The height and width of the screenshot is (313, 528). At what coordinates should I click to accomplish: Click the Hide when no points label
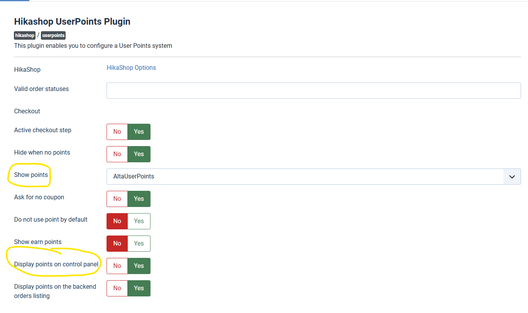(x=42, y=153)
